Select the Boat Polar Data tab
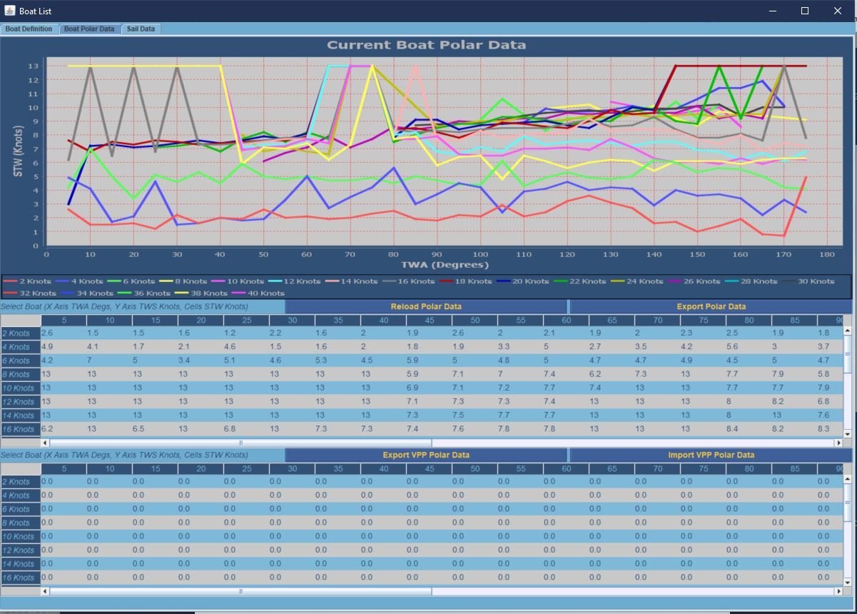The width and height of the screenshot is (857, 614). (x=88, y=29)
